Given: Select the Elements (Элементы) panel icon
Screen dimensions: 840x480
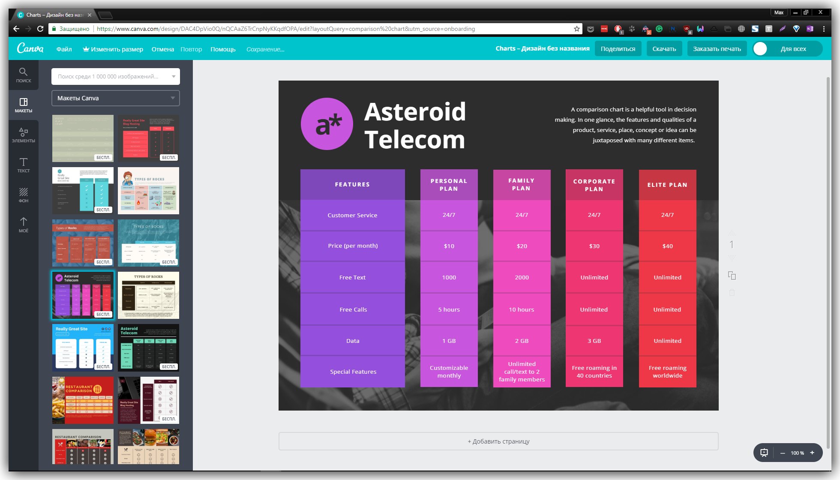Looking at the screenshot, I should click(24, 134).
